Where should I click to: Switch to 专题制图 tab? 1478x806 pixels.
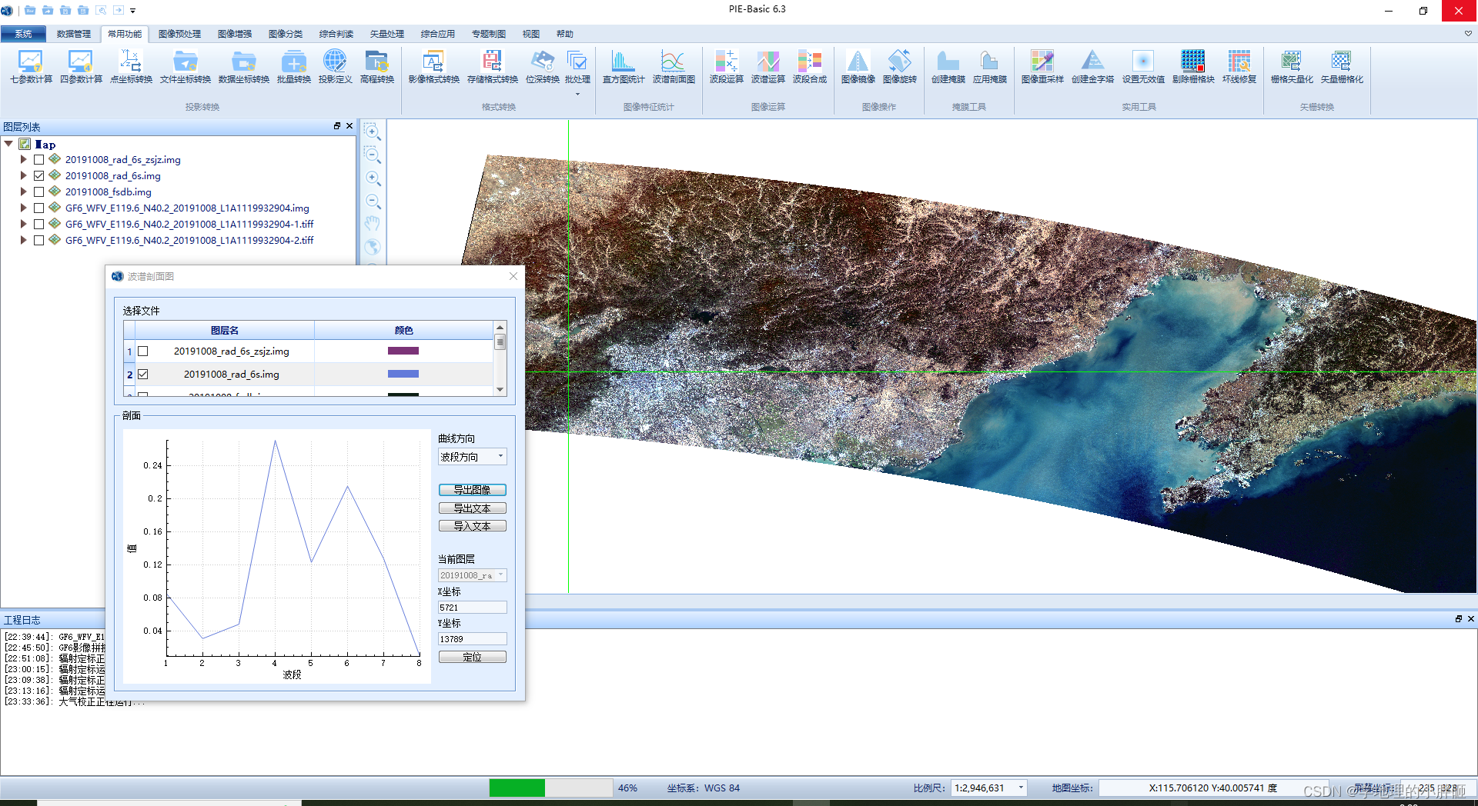coord(489,34)
